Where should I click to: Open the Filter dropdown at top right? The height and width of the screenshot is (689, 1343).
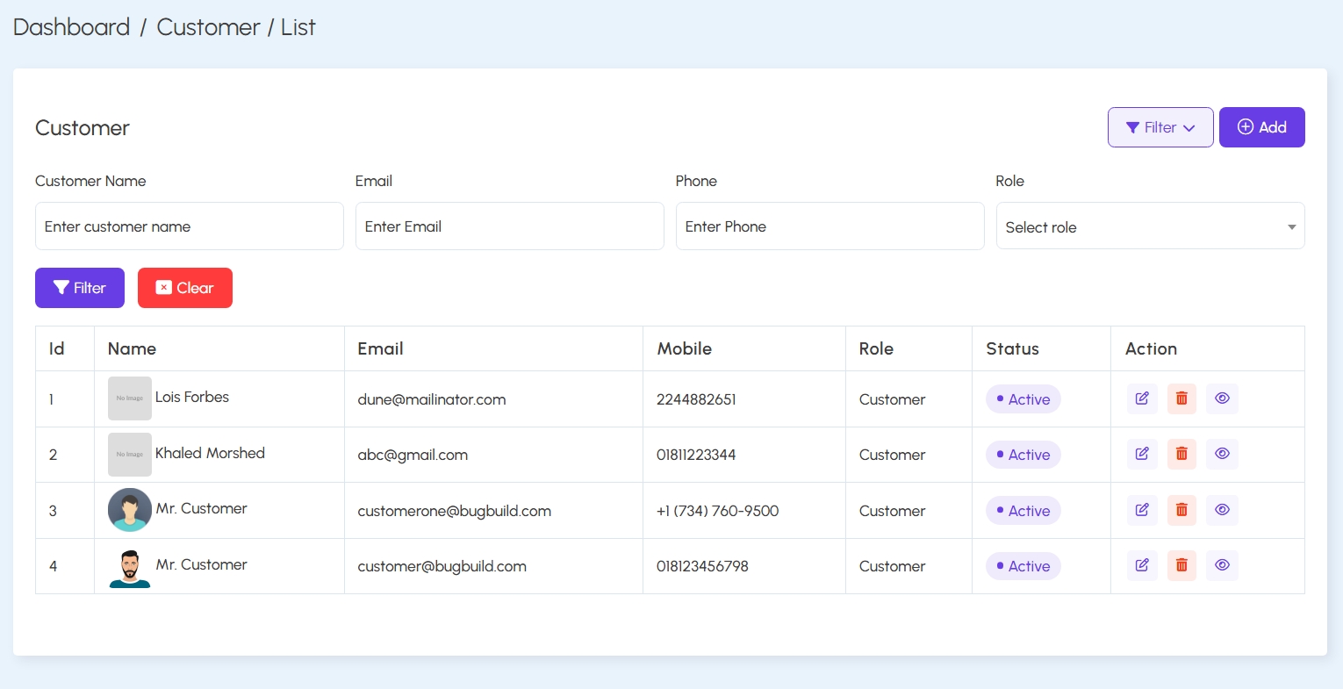[x=1160, y=127]
